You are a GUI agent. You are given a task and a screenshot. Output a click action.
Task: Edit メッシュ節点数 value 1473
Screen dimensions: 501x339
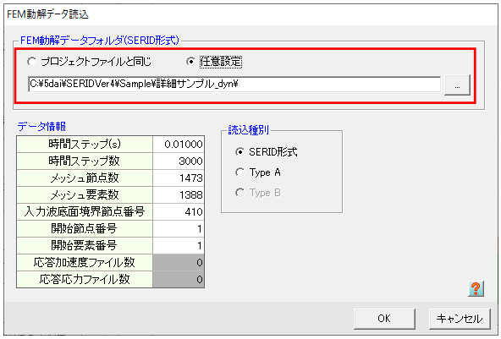click(x=179, y=178)
